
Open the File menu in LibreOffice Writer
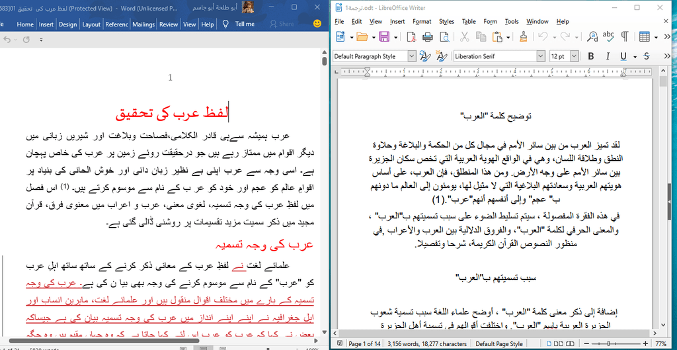(x=339, y=22)
